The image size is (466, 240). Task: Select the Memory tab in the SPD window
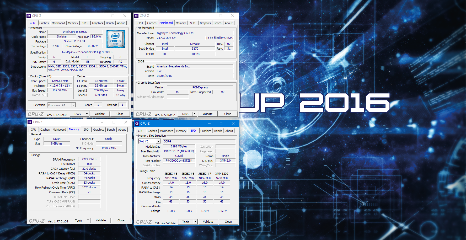[x=181, y=131]
